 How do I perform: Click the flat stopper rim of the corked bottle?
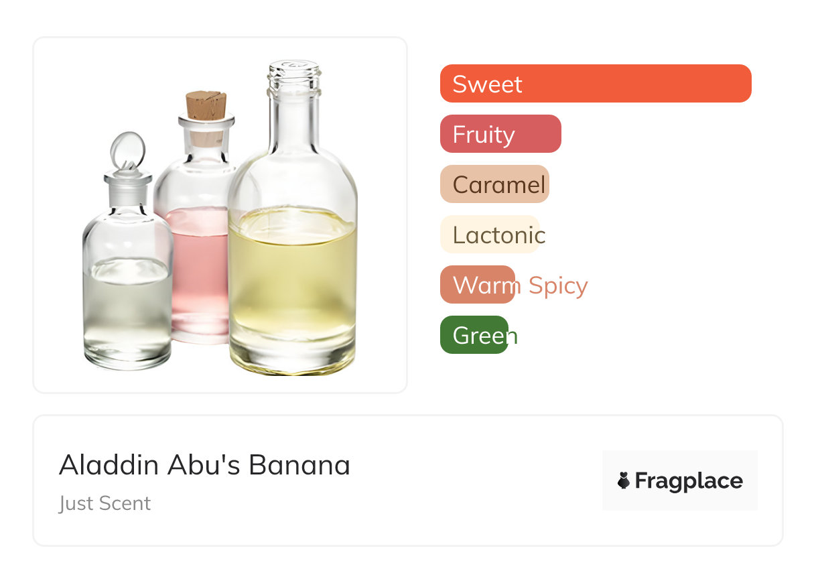(206, 122)
